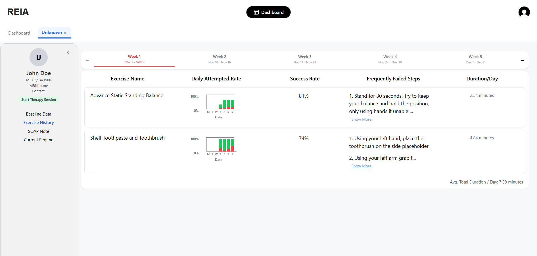
Task: Open Current Regime section
Action: pyautogui.click(x=39, y=140)
